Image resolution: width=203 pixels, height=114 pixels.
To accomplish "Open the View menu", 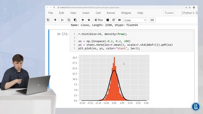I will click(73, 13).
